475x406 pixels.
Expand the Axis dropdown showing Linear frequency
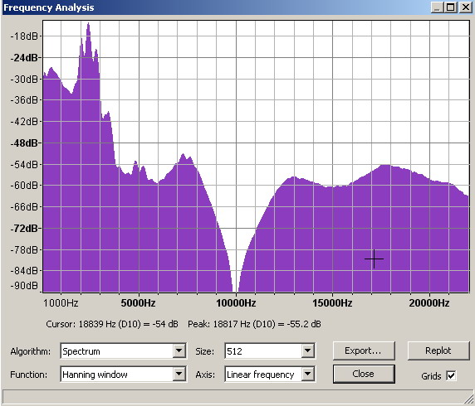point(270,375)
